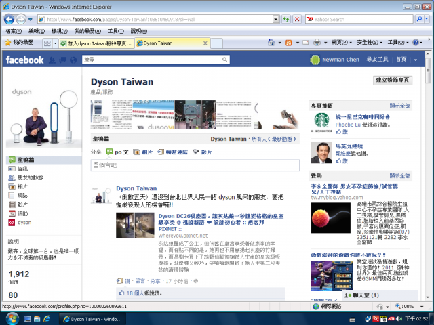Close the Dyson Taiwan browser tab
This screenshot has width=434, height=325.
(x=205, y=43)
